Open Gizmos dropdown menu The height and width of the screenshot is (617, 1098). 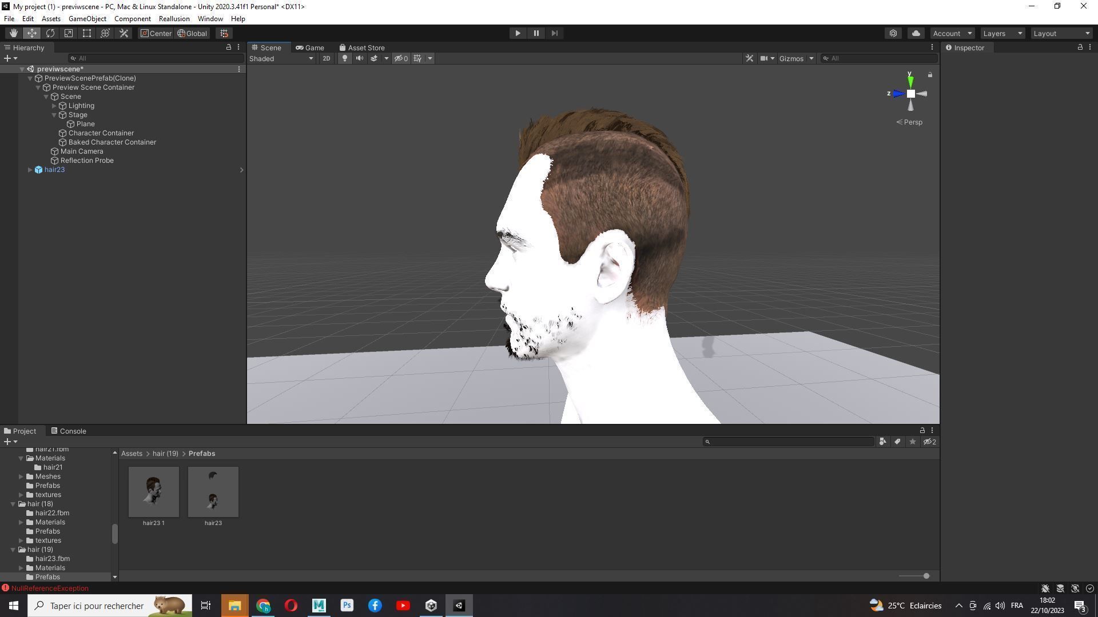tap(796, 58)
